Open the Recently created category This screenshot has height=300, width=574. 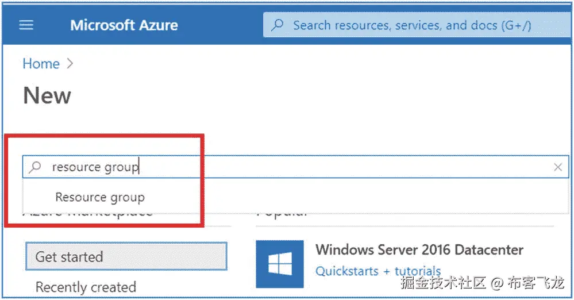pyautogui.click(x=86, y=287)
